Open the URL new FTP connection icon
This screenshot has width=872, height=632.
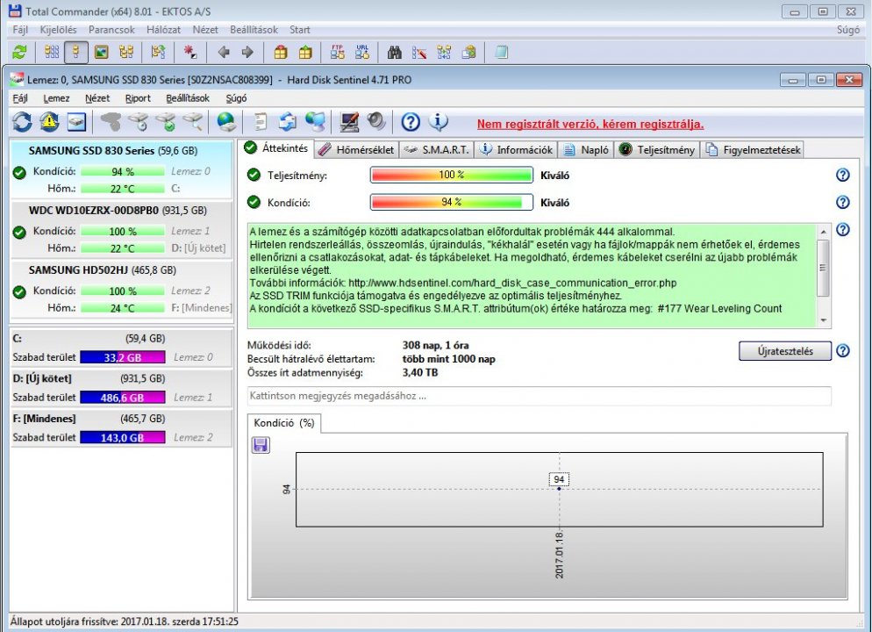(362, 53)
